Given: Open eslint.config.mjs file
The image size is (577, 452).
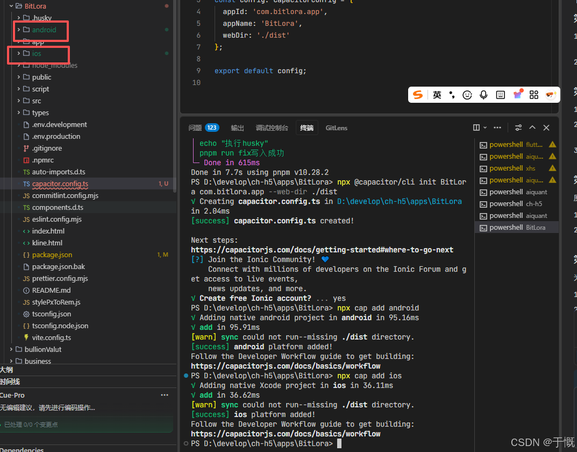Looking at the screenshot, I should pyautogui.click(x=56, y=219).
